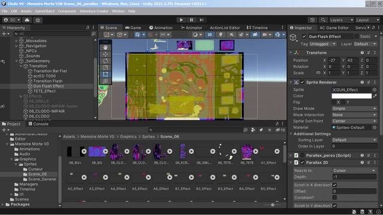
Task: Switch to the Game tab
Action: pyautogui.click(x=133, y=28)
